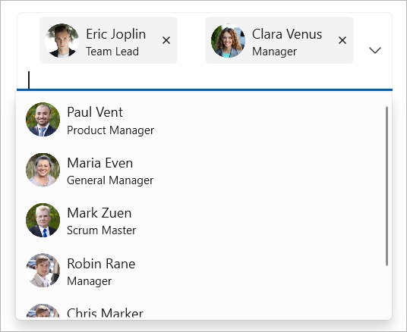Click Robin Rane's avatar picture
407x332 pixels.
coord(43,271)
